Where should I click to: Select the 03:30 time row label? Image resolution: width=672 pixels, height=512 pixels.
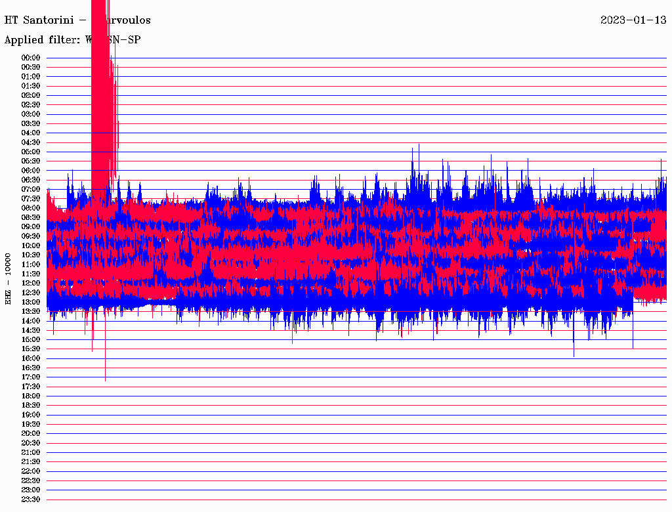point(31,123)
